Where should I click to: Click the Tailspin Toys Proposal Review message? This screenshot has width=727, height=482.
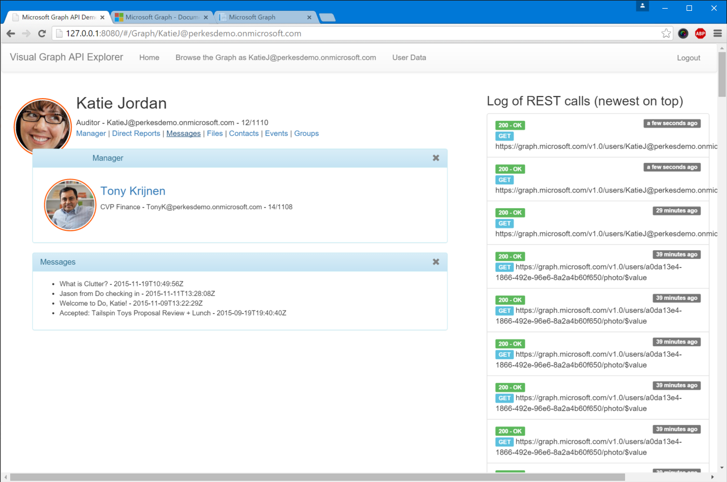[x=173, y=313]
